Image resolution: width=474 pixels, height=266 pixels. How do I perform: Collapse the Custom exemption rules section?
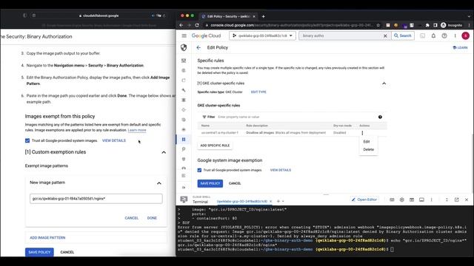pos(164,152)
